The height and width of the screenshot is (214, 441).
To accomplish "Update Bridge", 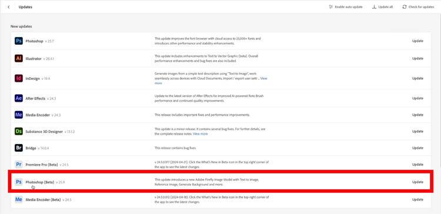I will click(417, 148).
